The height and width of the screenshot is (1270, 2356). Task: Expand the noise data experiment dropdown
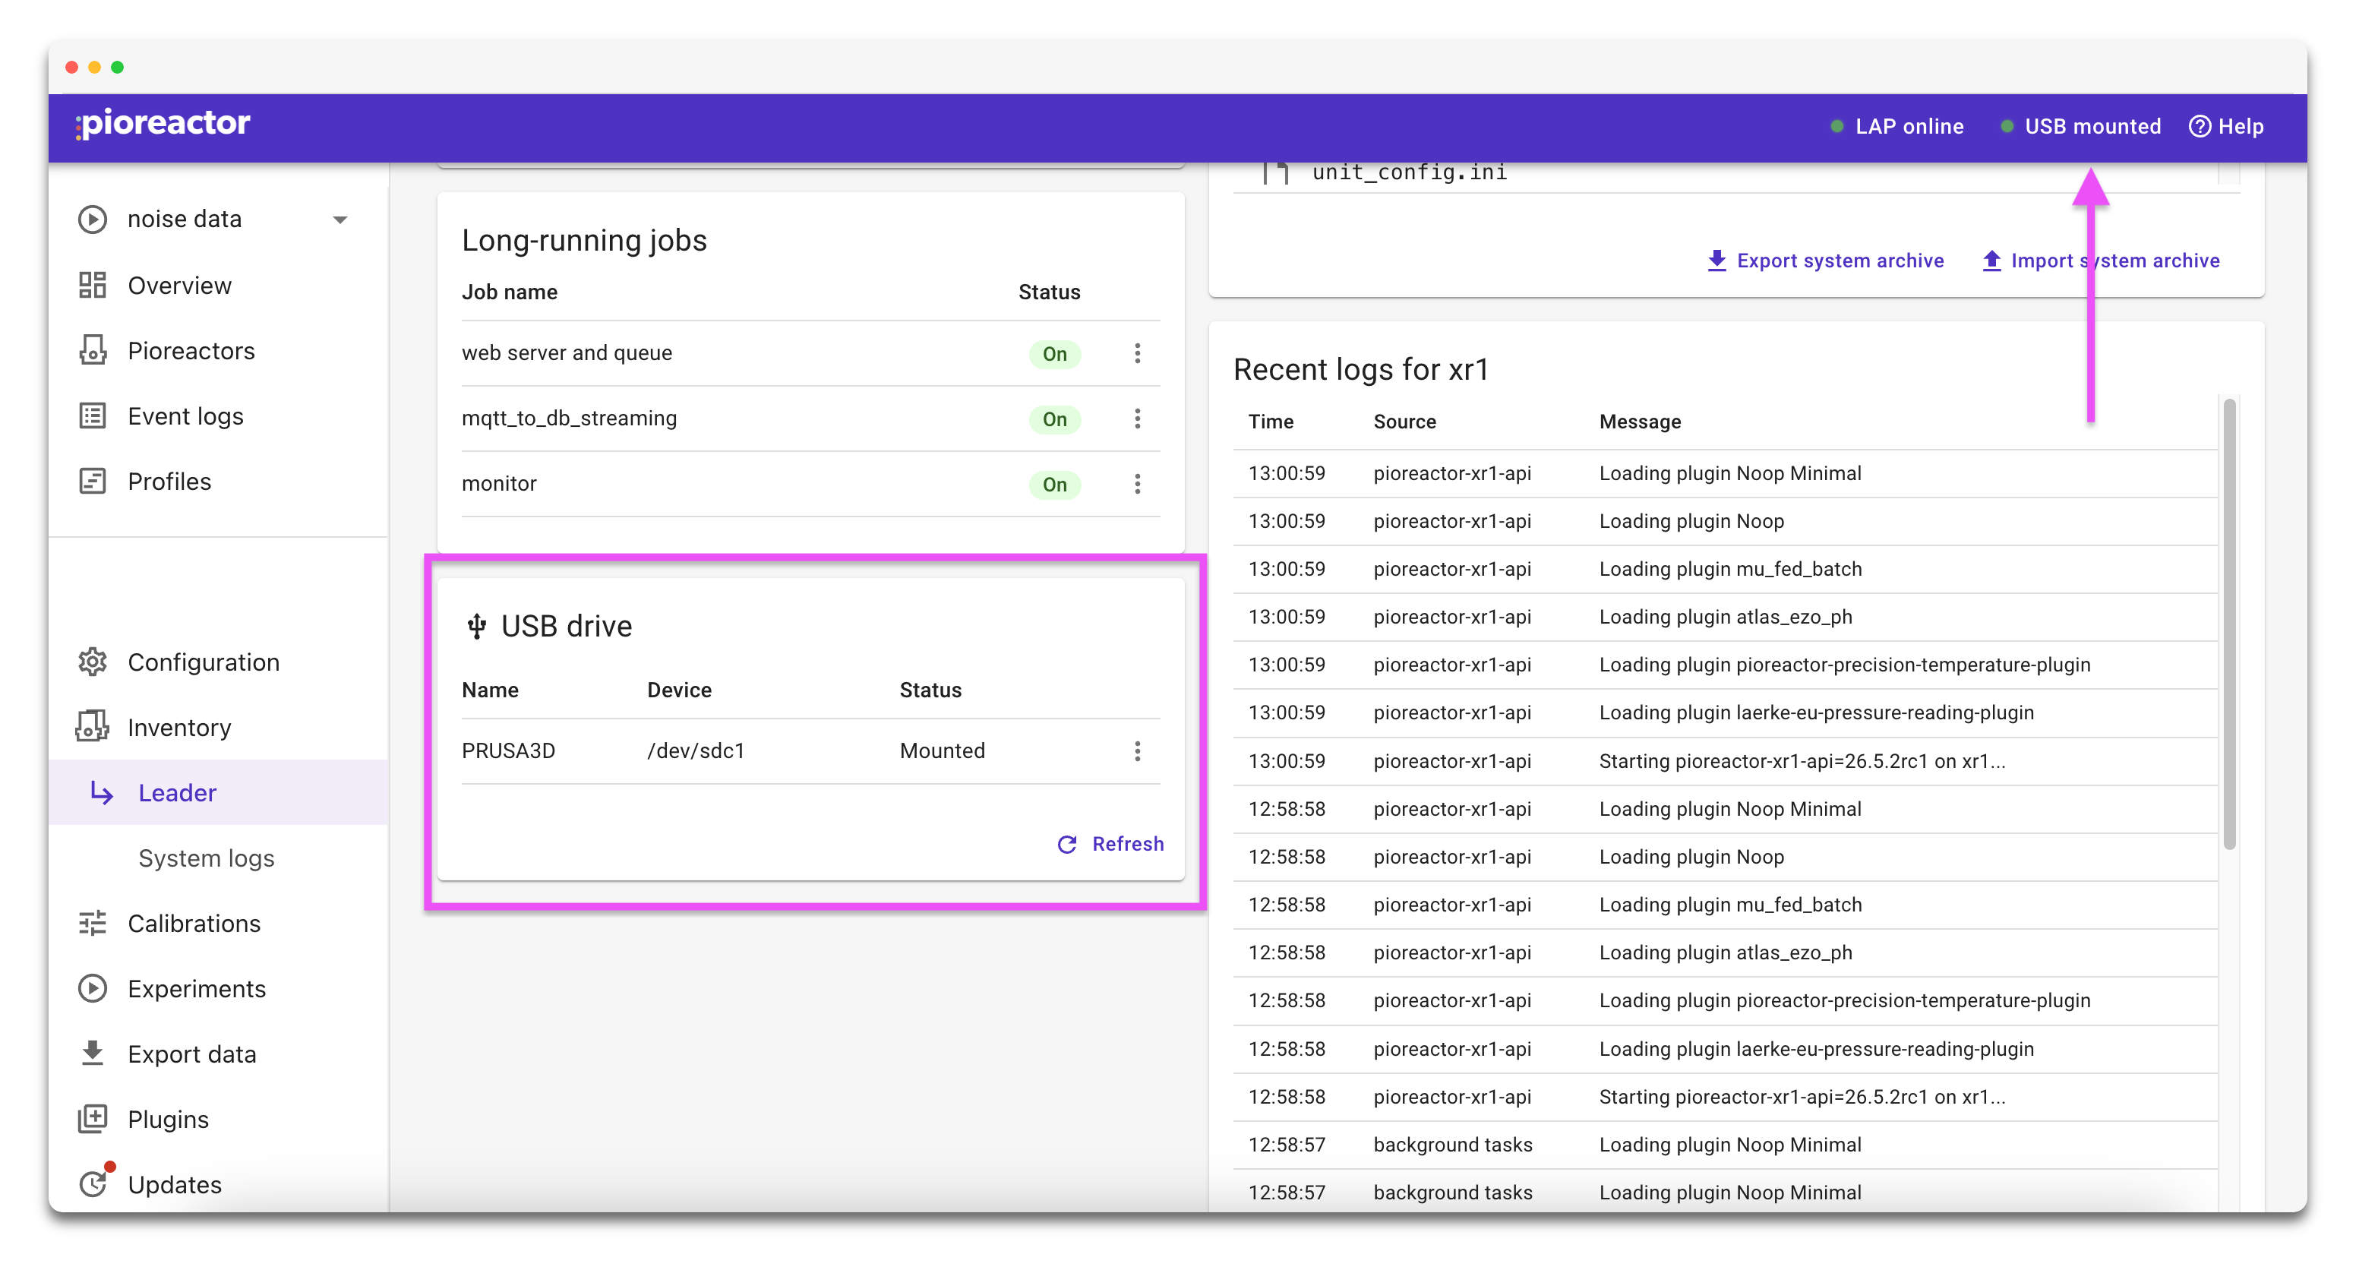[340, 220]
